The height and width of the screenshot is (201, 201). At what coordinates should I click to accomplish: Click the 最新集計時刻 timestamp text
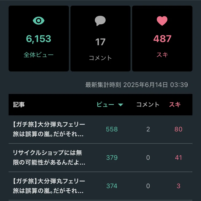(x=137, y=85)
